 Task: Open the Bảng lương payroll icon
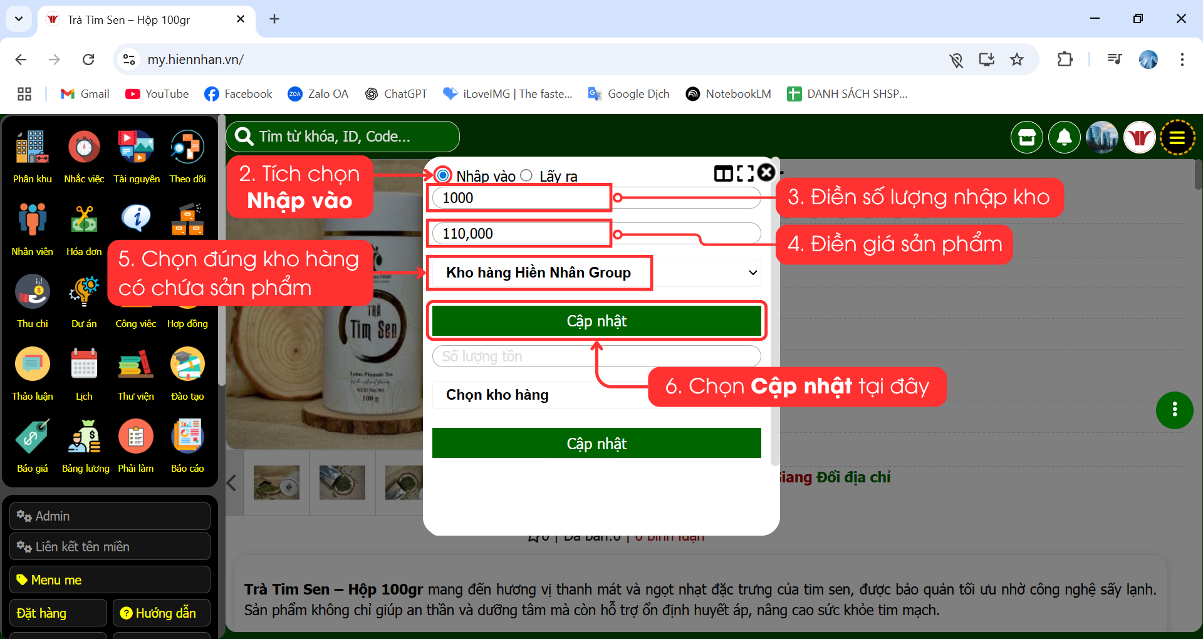click(x=84, y=436)
